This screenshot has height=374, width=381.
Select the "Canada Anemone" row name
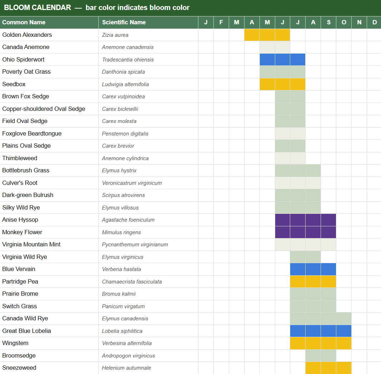(x=26, y=47)
